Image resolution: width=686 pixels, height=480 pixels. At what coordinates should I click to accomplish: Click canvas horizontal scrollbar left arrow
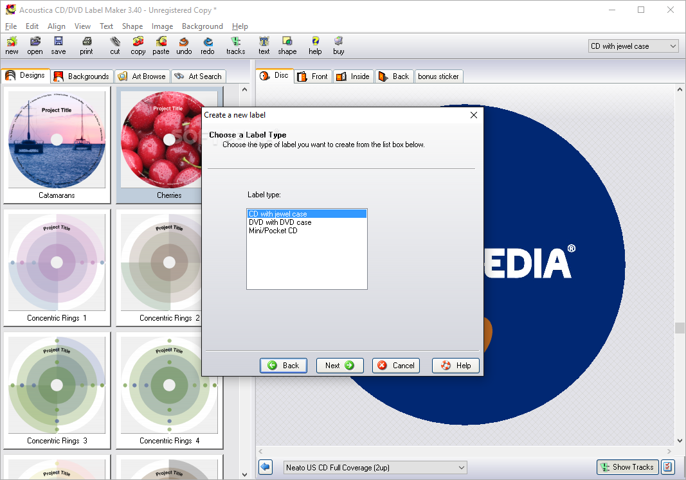coord(261,451)
